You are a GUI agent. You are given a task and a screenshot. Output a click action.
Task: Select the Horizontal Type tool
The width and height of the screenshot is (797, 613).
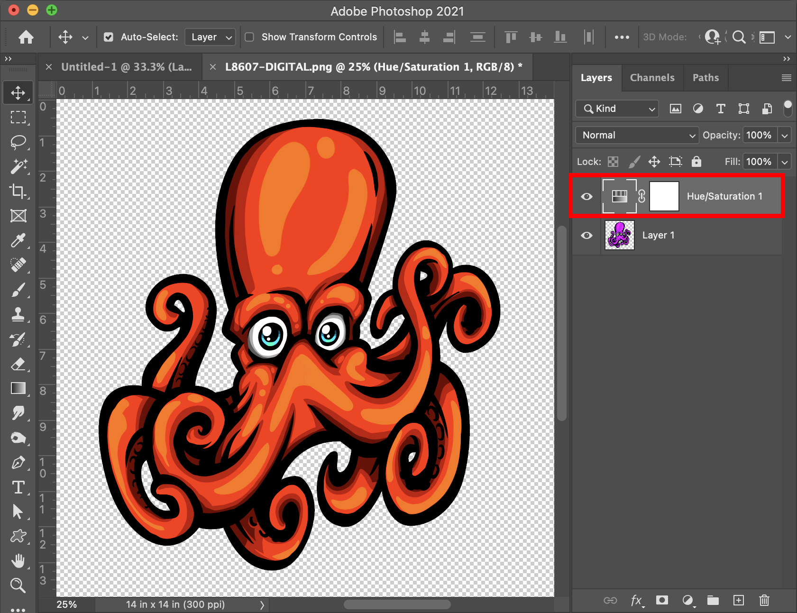click(x=18, y=487)
